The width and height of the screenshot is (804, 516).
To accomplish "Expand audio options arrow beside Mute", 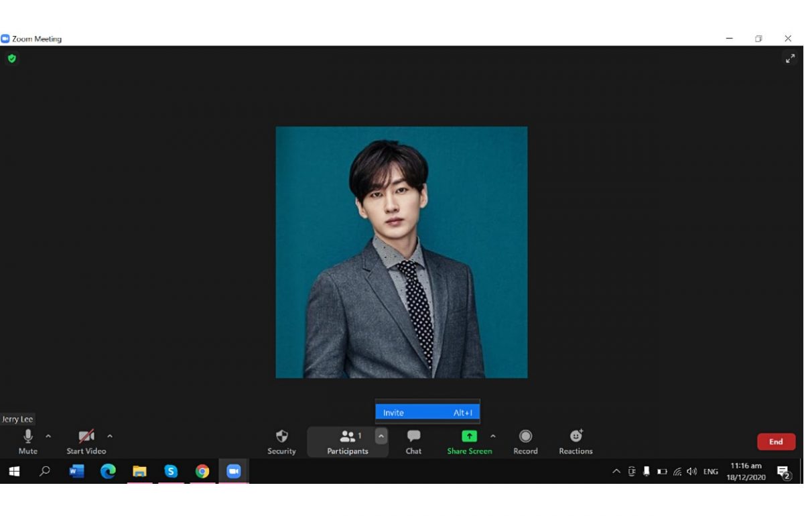I will pos(48,436).
